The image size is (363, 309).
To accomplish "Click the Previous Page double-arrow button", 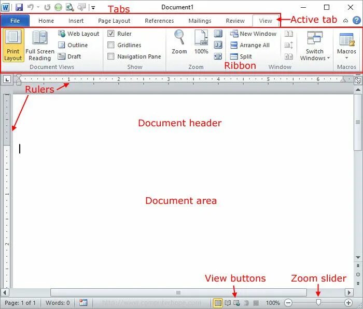I will click(358, 266).
